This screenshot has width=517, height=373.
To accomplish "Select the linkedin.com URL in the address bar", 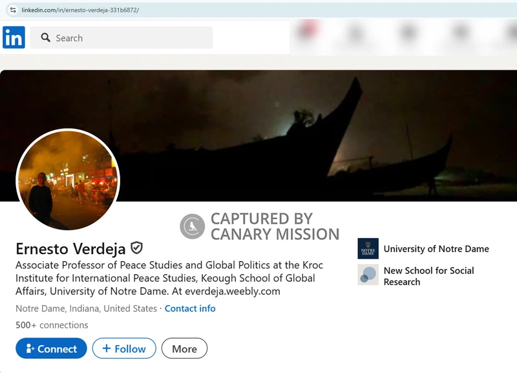I will (x=80, y=10).
